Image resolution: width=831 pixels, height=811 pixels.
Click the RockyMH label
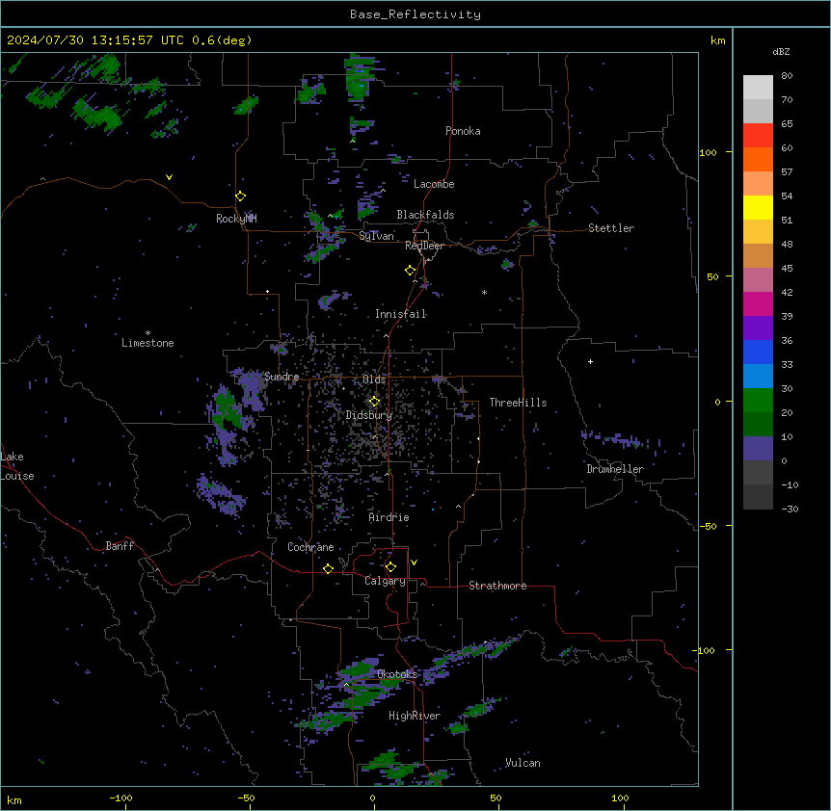236,219
